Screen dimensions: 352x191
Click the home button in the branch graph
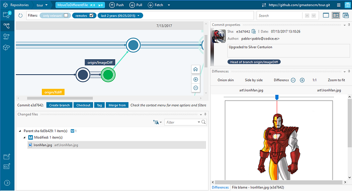pyautogui.click(x=195, y=69)
